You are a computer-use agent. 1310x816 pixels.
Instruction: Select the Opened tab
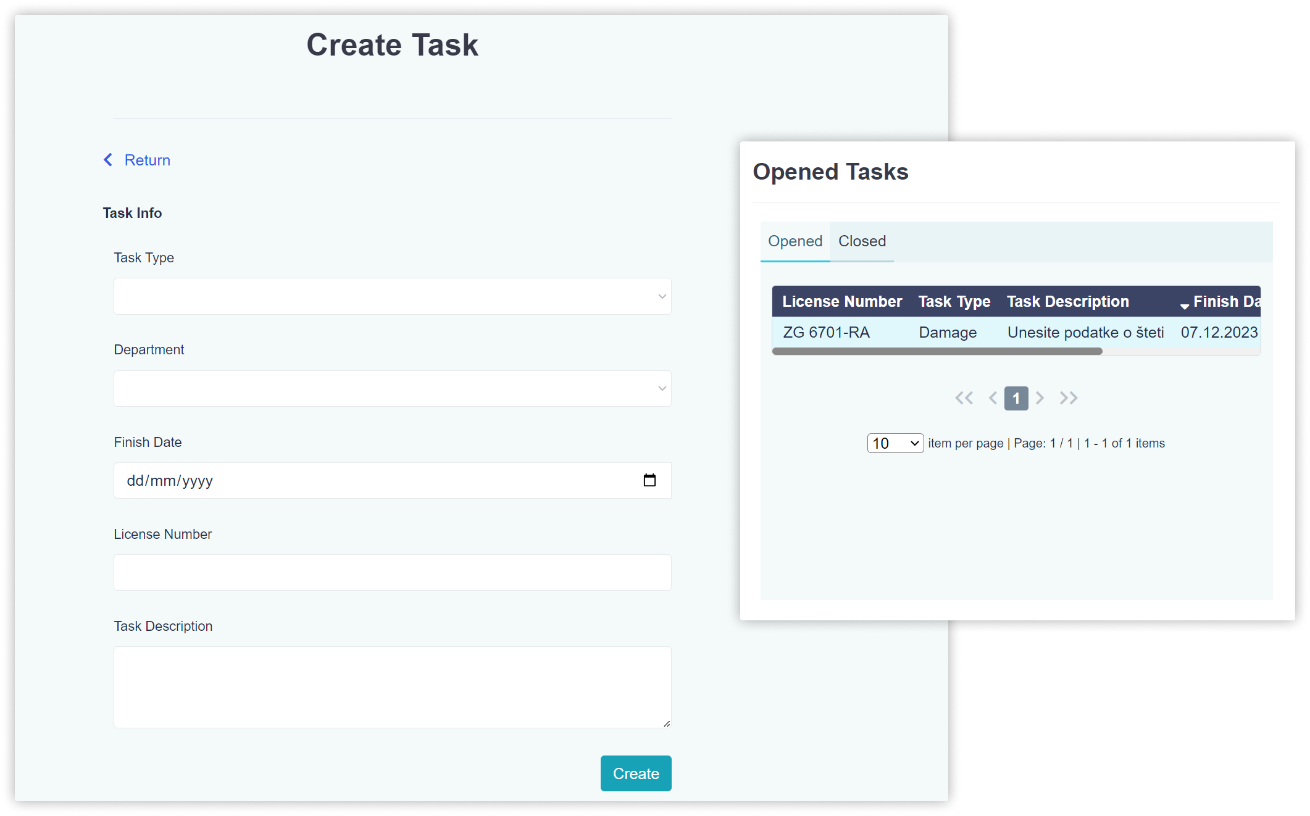[x=795, y=241]
